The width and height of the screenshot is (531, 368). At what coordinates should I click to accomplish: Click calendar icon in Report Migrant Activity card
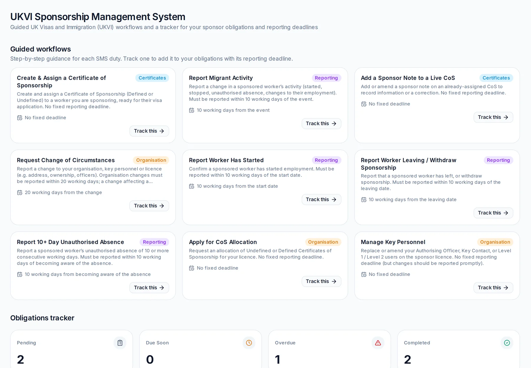tap(192, 110)
